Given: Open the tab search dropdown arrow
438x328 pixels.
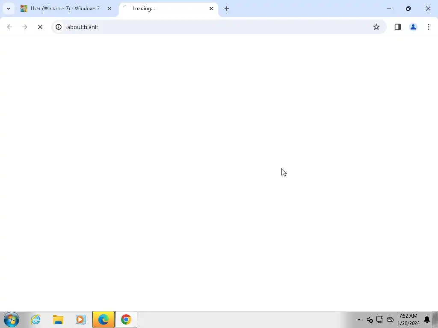Looking at the screenshot, I should [9, 9].
